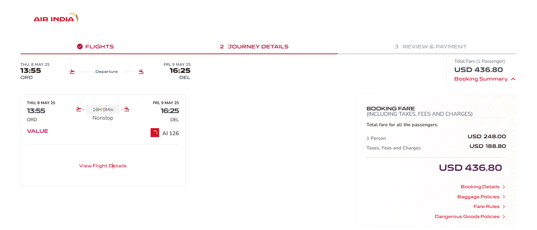Click the landing plane icon in summary bar
Viewport: 537px width, 230px height.
click(x=141, y=72)
